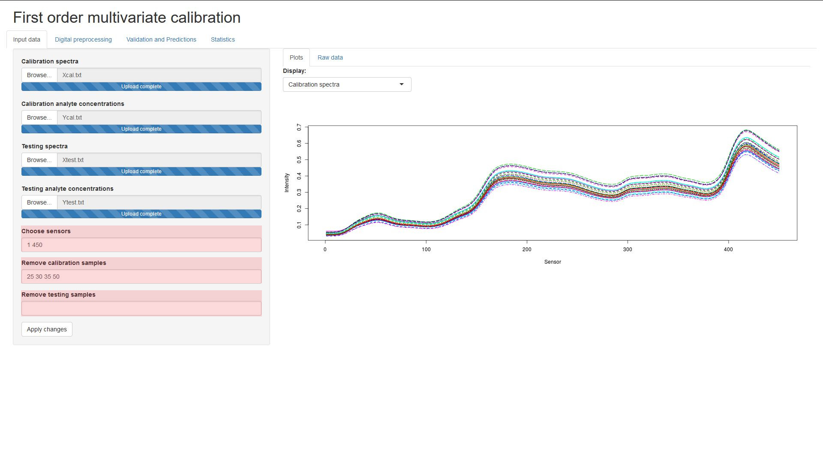Open Validation and Predictions tab
Viewport: 823px width, 463px height.
pyautogui.click(x=161, y=39)
